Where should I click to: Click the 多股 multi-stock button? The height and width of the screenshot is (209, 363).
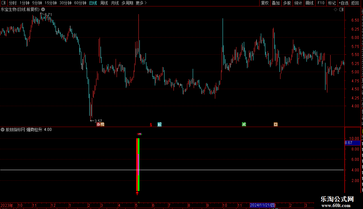pyautogui.click(x=287, y=3)
